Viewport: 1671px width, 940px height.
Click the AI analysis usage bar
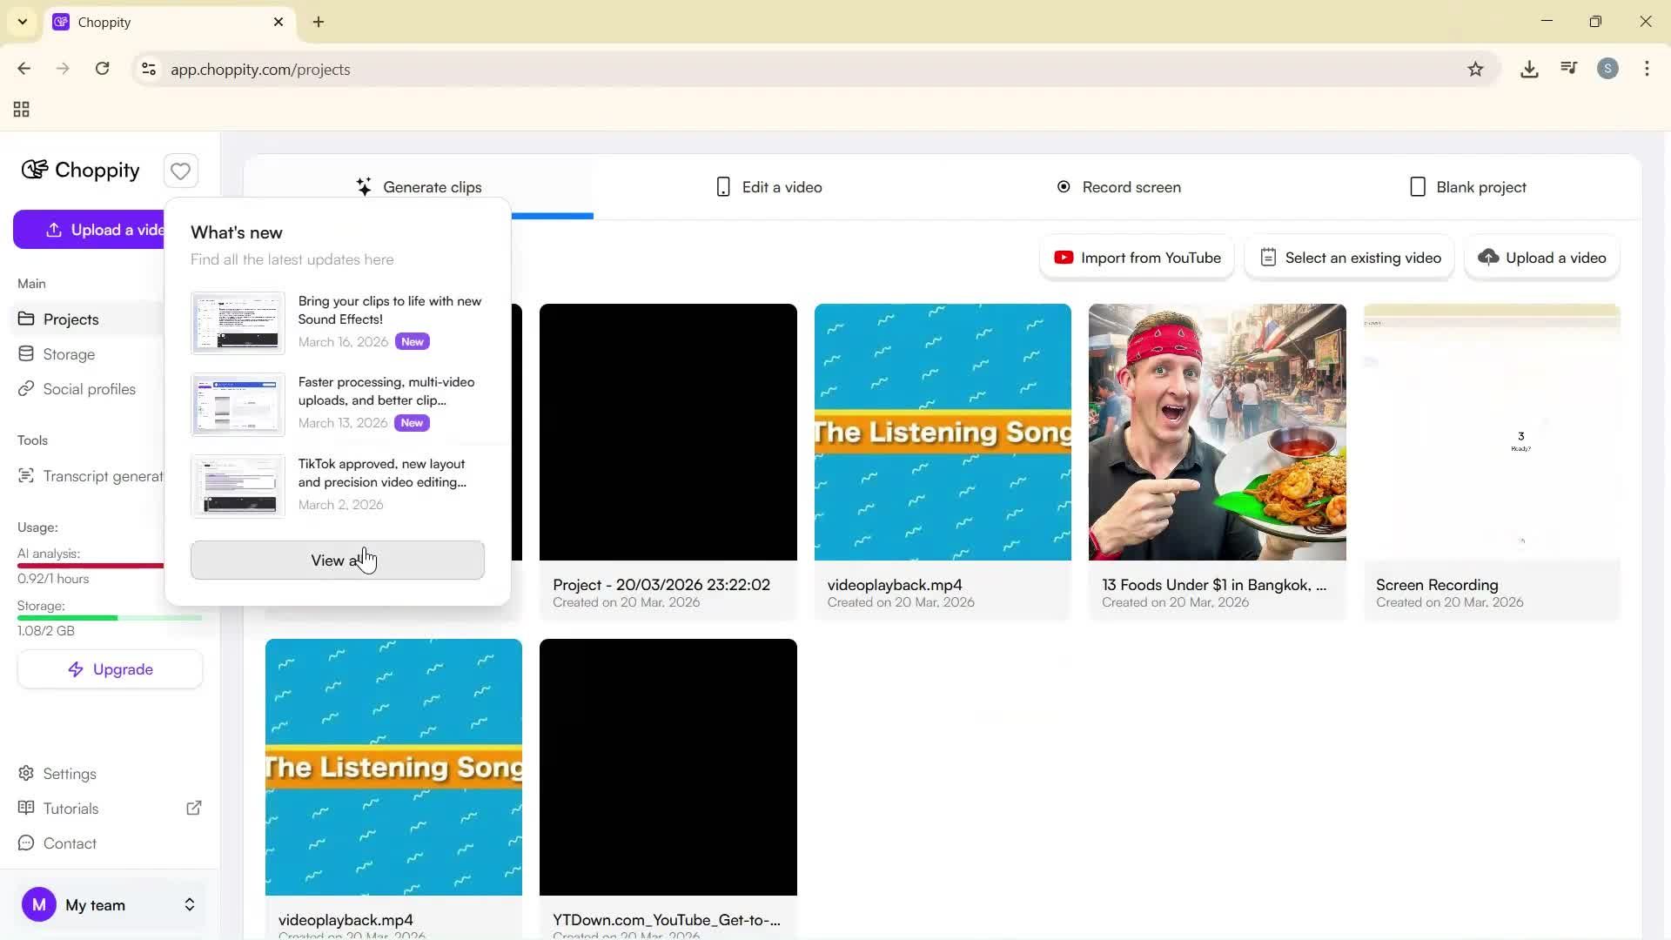click(91, 566)
